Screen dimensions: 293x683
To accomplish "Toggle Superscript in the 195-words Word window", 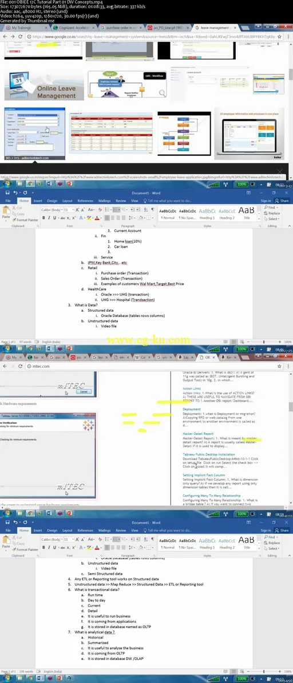I will (74, 547).
